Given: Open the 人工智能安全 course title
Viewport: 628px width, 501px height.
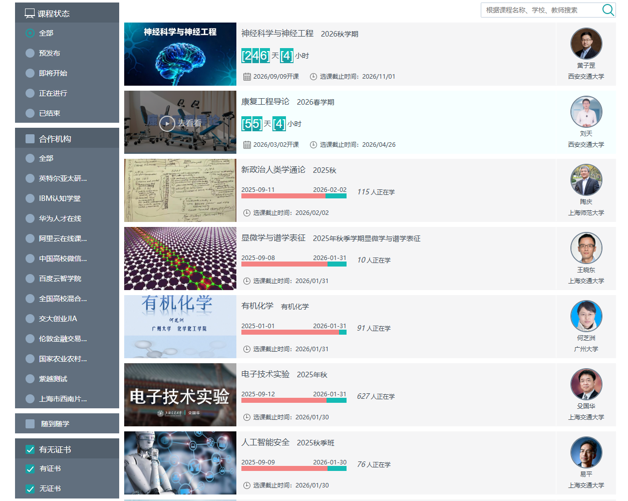Looking at the screenshot, I should pos(265,442).
